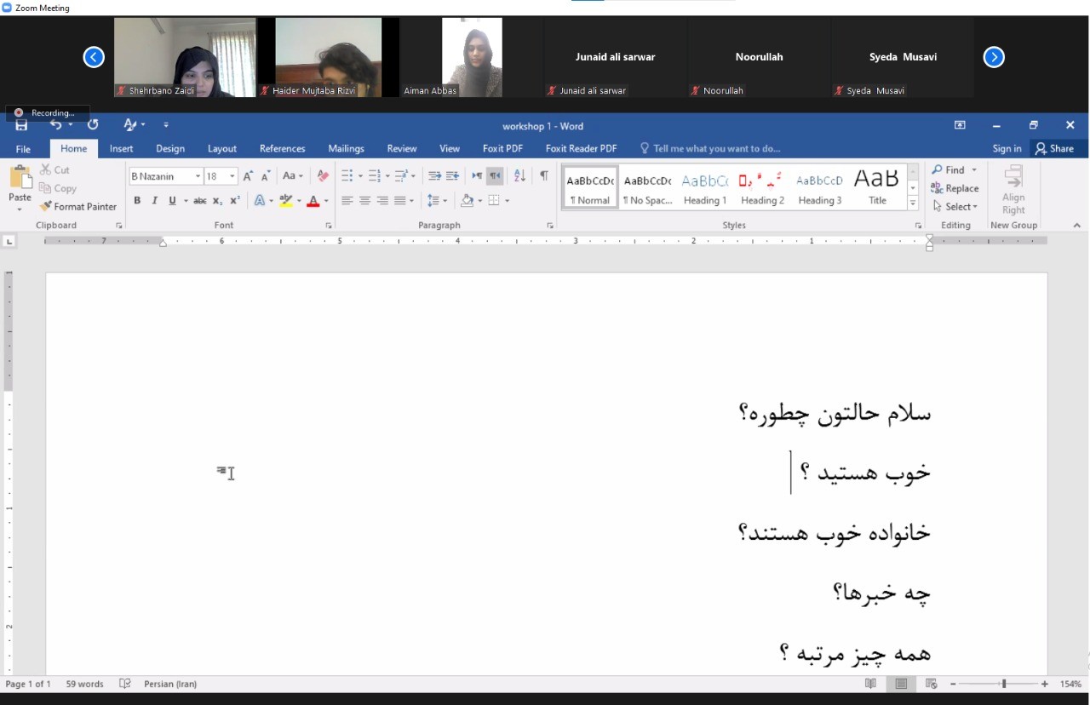Click the Replace button
The height and width of the screenshot is (705, 1090).
955,188
